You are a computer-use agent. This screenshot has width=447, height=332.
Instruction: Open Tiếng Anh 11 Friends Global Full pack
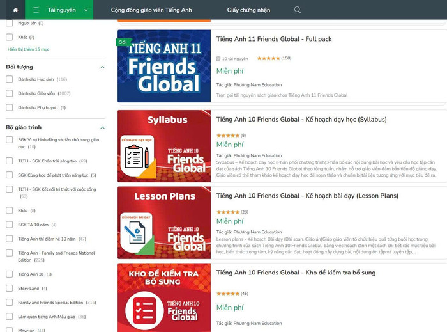pyautogui.click(x=274, y=39)
